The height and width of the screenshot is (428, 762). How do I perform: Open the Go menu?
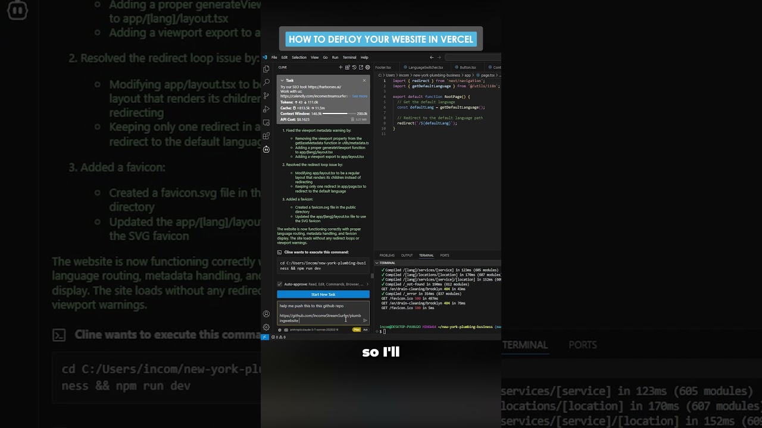pyautogui.click(x=326, y=58)
